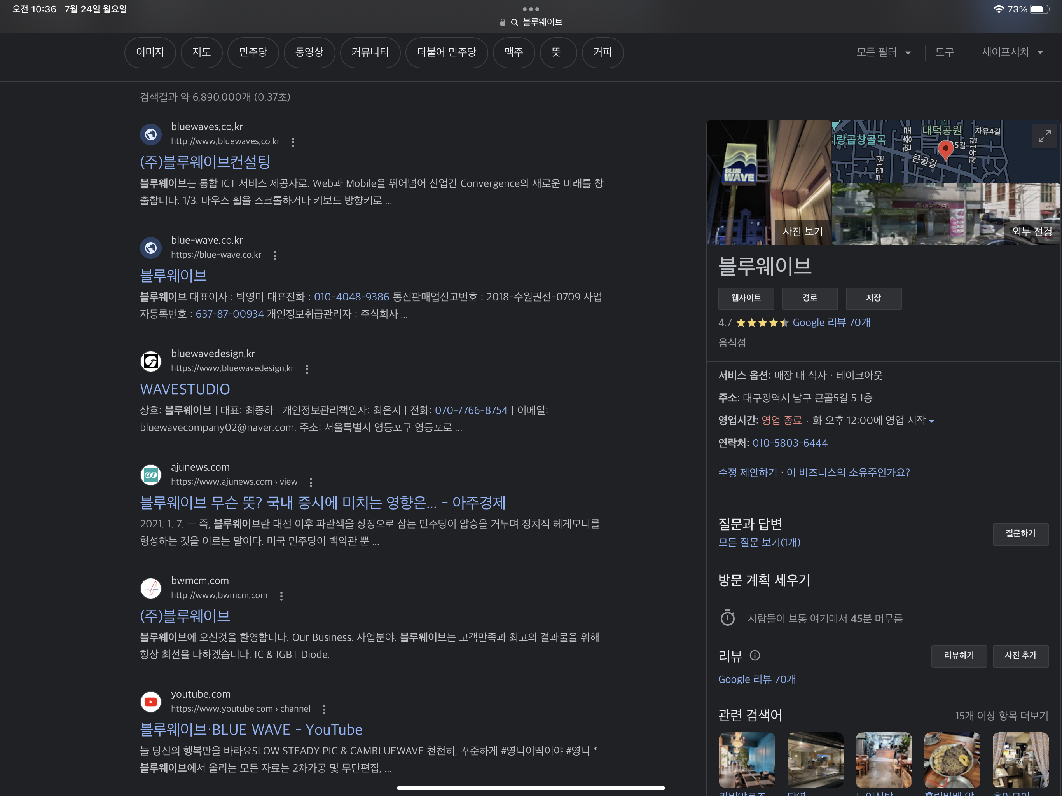Open 모든 질문 보기(1개) link
The width and height of the screenshot is (1062, 796).
coord(759,543)
